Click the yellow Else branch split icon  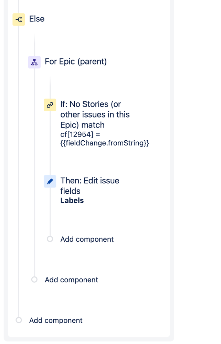pyautogui.click(x=19, y=19)
